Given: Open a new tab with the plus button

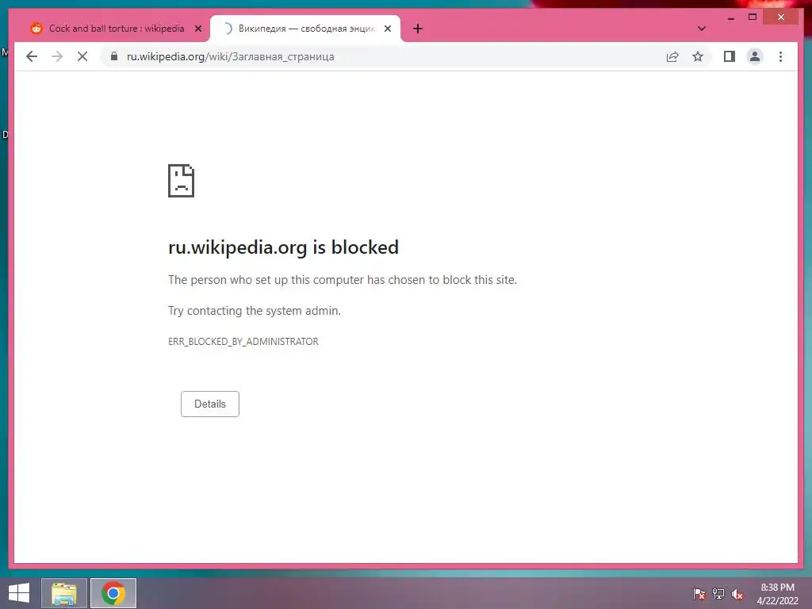Looking at the screenshot, I should [x=418, y=29].
